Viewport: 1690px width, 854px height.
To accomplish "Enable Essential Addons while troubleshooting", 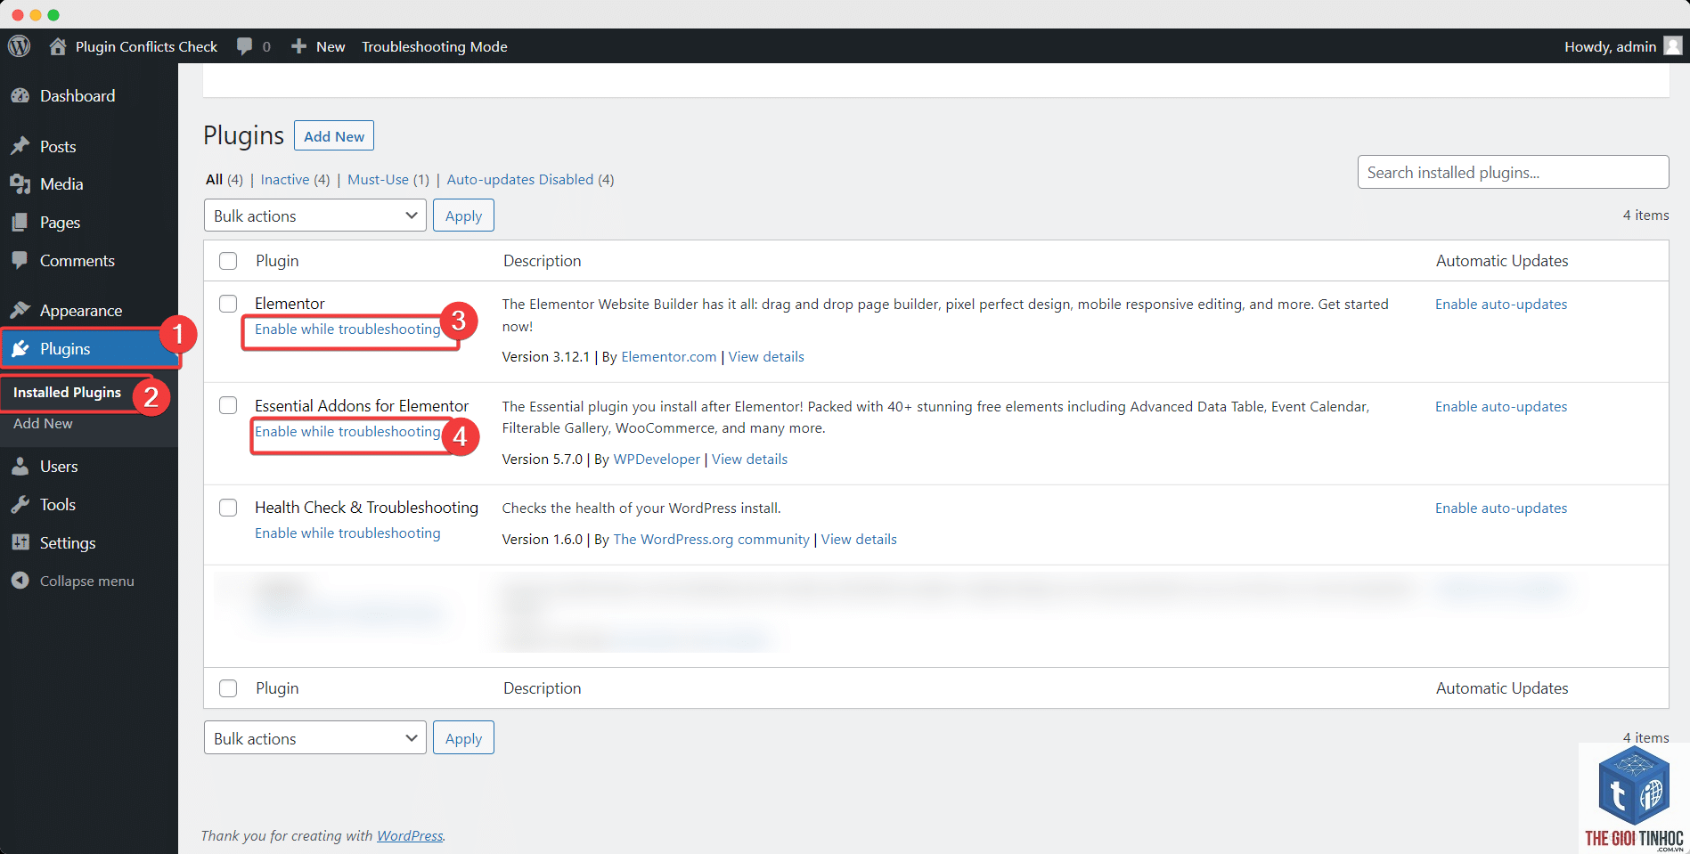I will [347, 432].
